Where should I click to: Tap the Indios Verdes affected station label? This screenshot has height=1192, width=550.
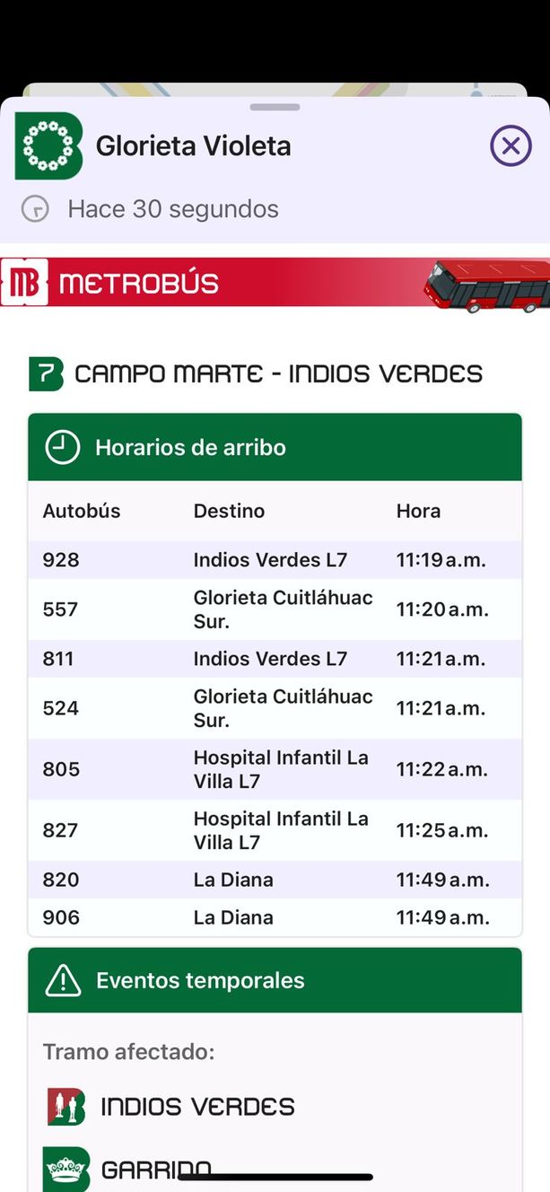(197, 1107)
